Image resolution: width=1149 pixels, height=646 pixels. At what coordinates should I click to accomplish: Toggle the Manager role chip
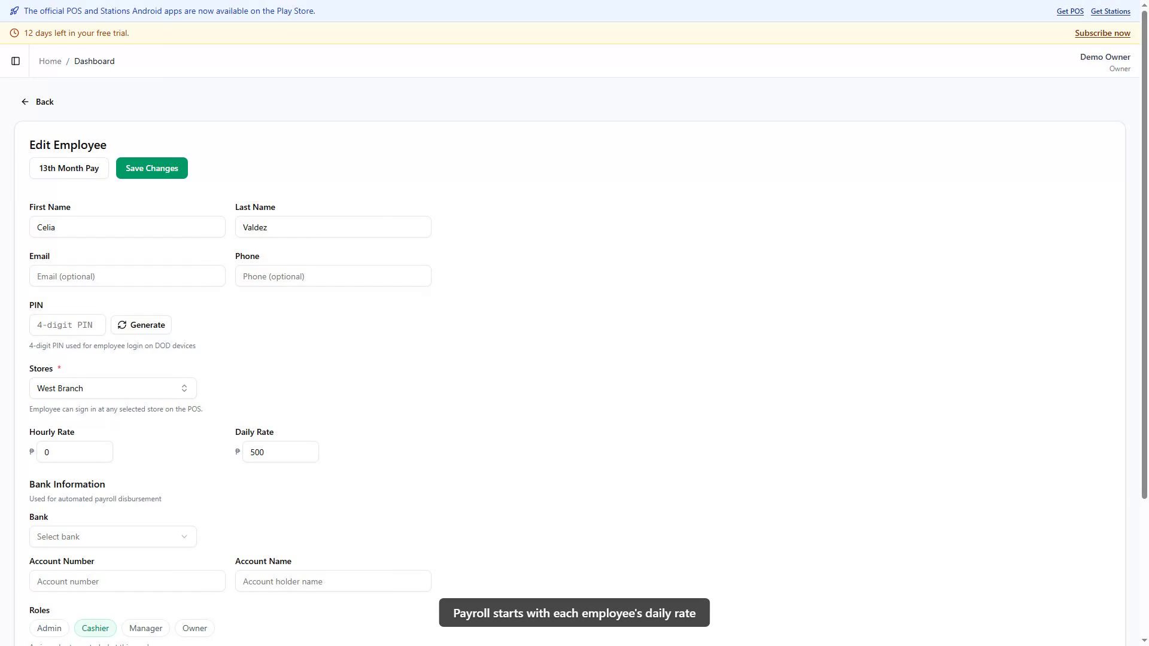click(145, 628)
